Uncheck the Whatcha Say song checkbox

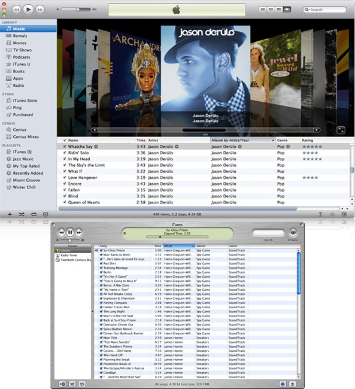(65, 147)
